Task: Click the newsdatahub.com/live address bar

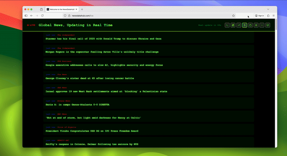Action: pos(150,16)
